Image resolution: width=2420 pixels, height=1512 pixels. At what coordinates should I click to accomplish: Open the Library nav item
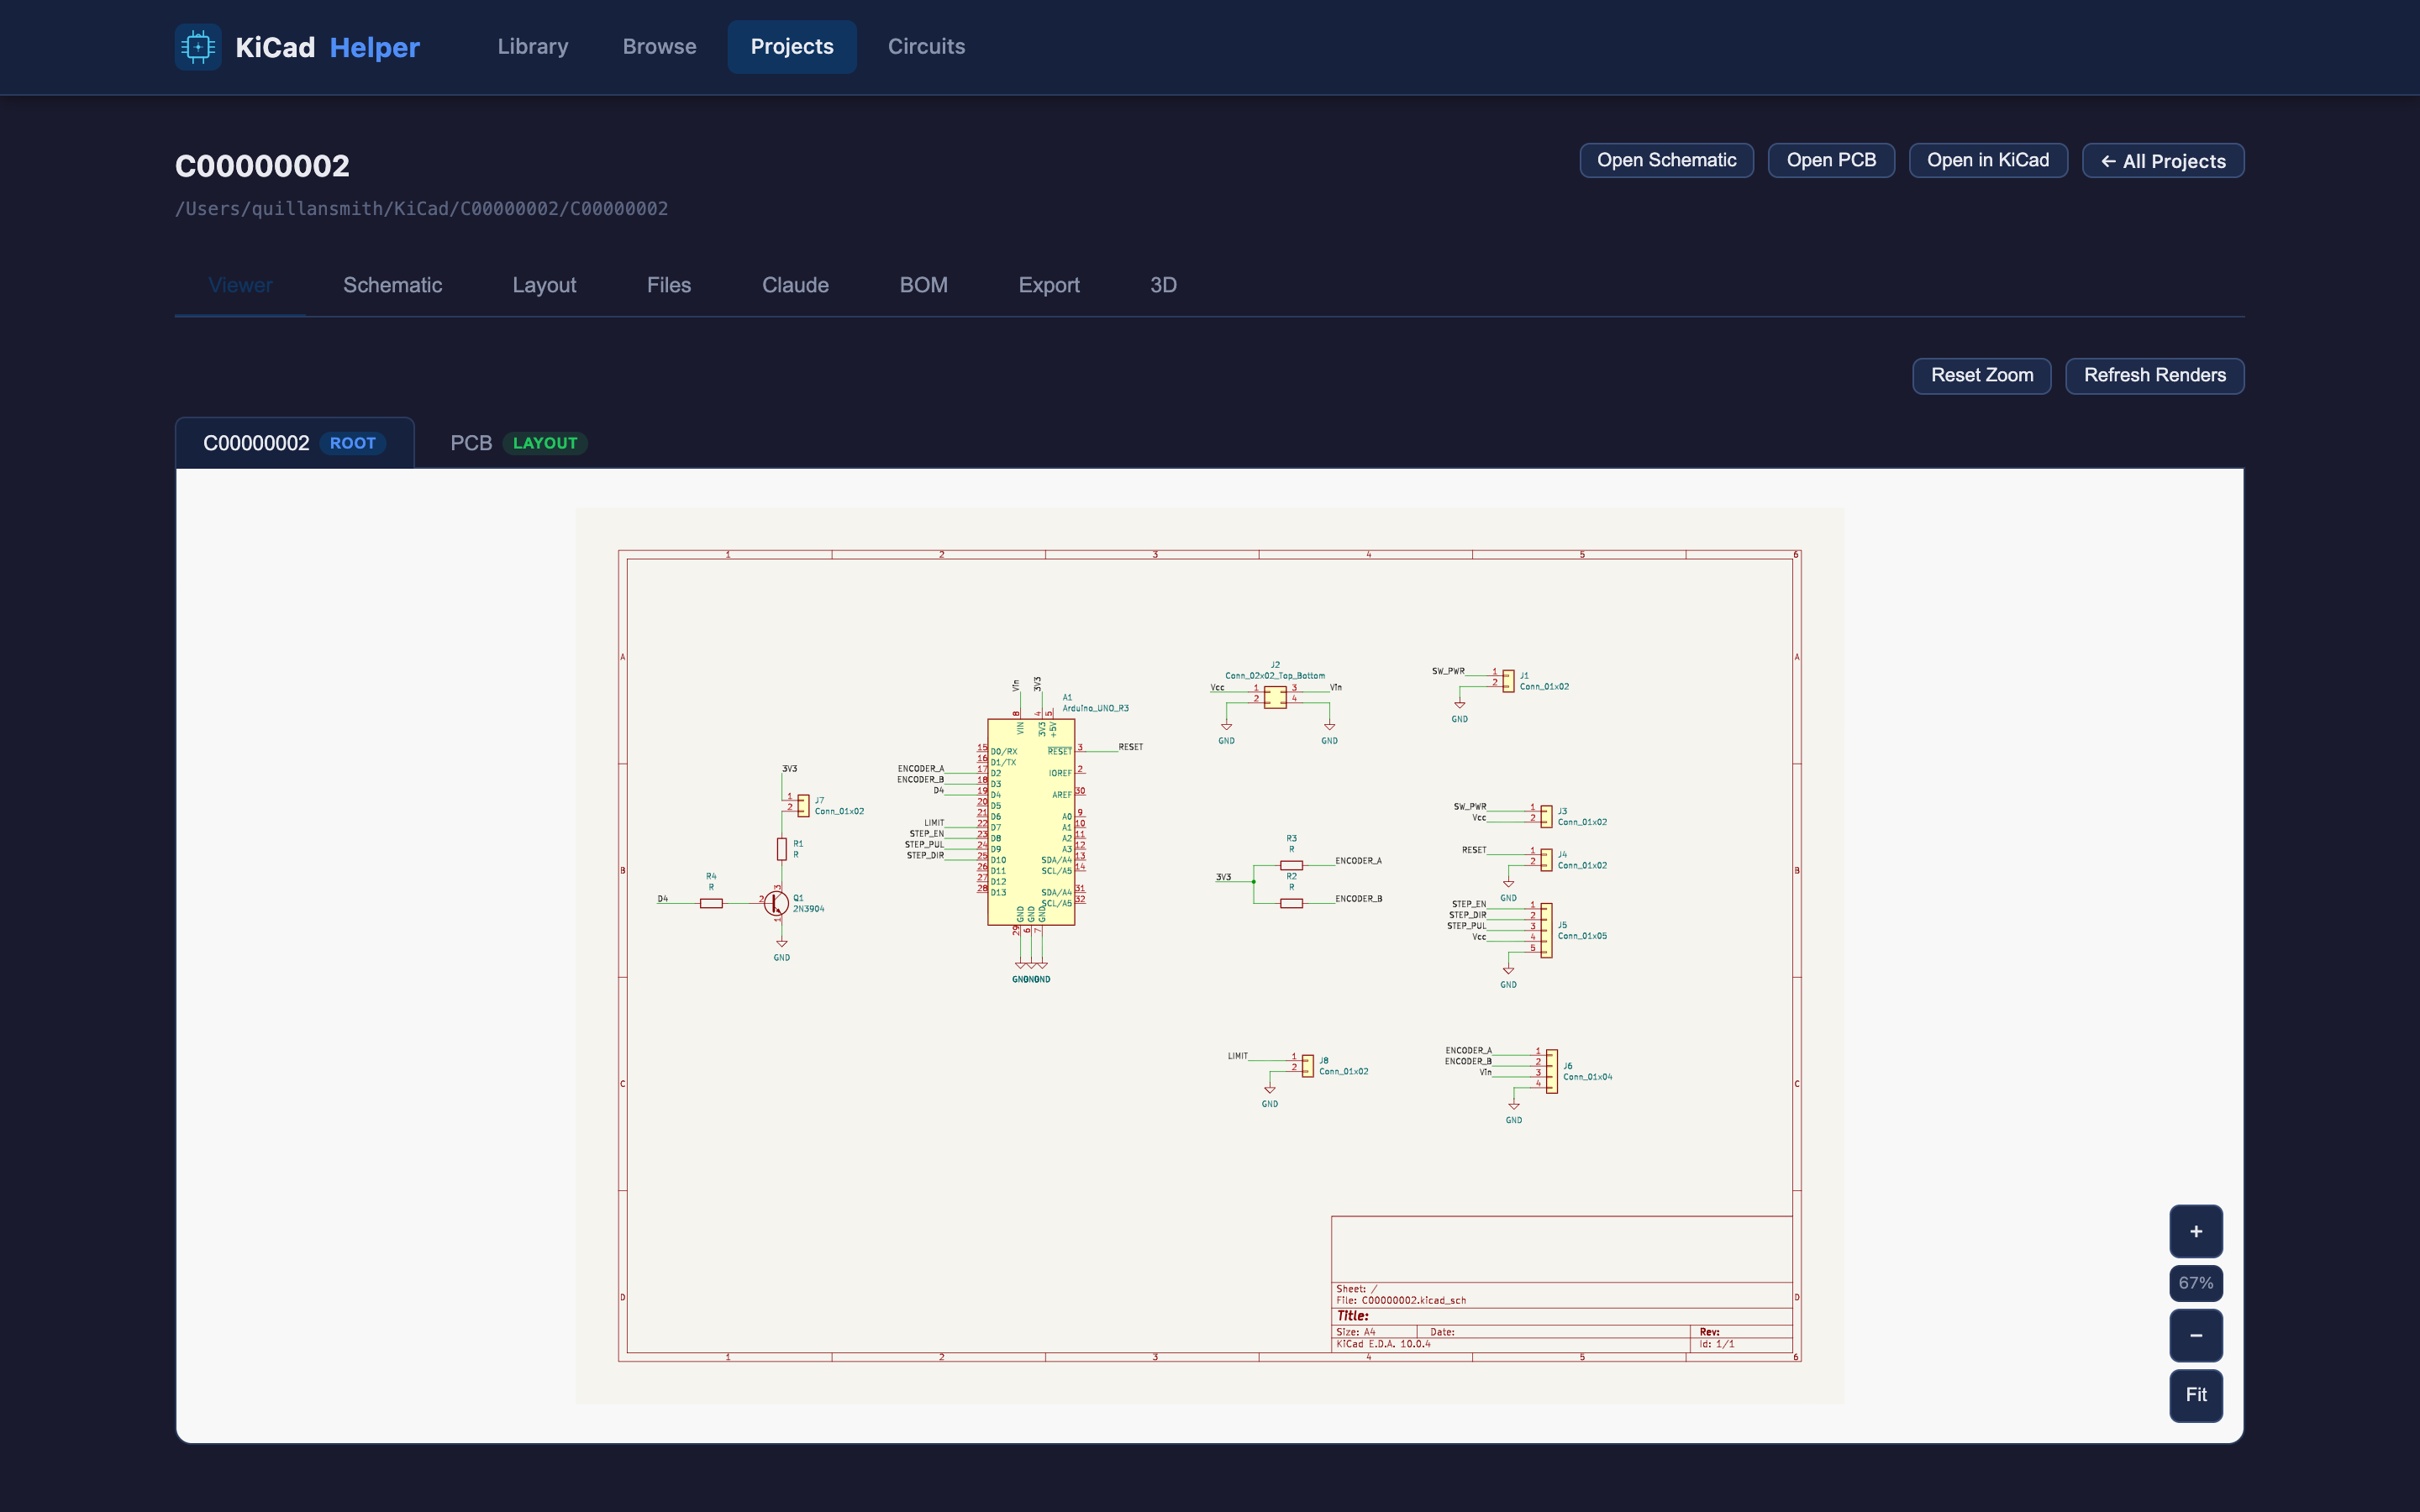[533, 47]
